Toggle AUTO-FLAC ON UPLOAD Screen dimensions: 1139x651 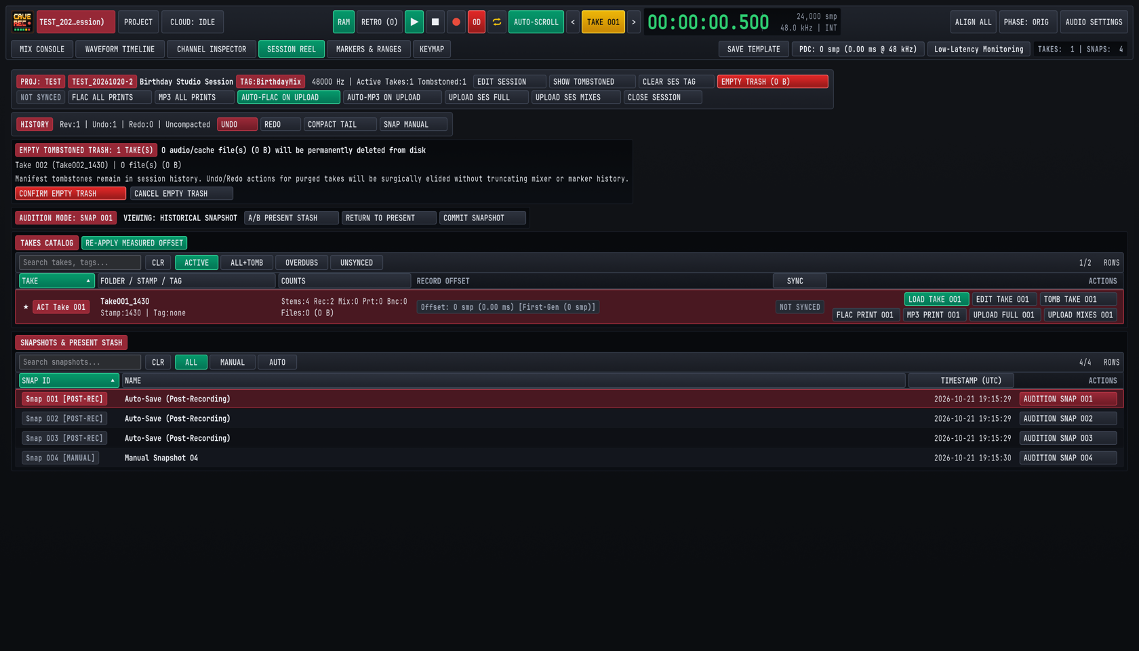point(289,97)
